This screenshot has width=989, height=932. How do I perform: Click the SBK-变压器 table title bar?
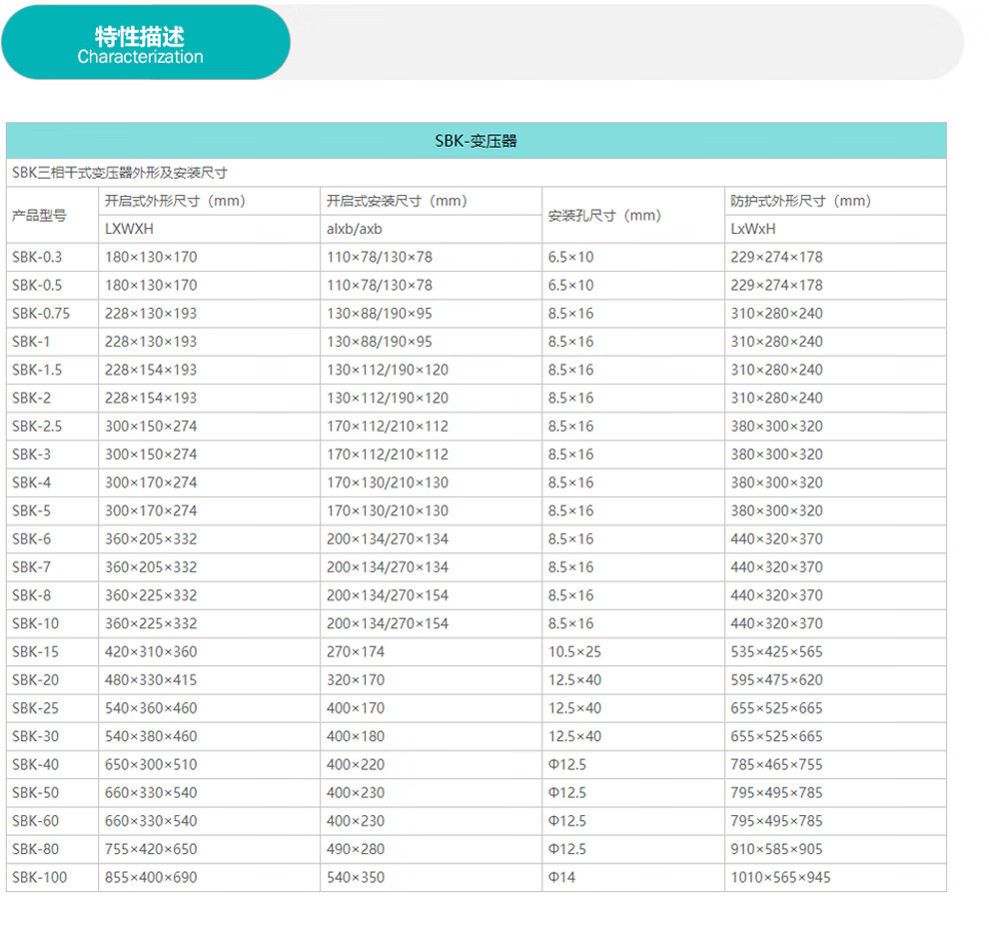(476, 141)
